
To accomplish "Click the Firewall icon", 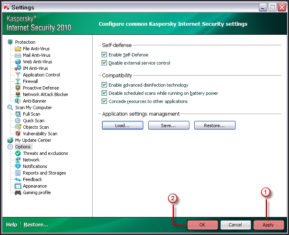I will (x=18, y=81).
